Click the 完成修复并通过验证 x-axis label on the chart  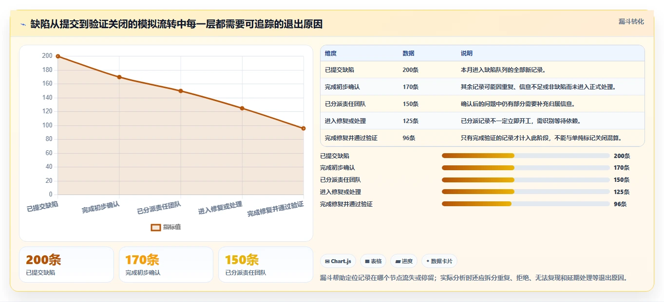(276, 209)
